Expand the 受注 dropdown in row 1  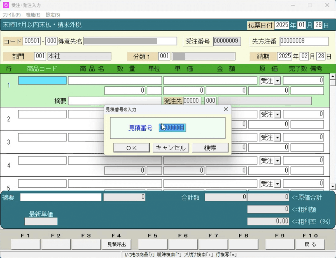click(x=277, y=81)
